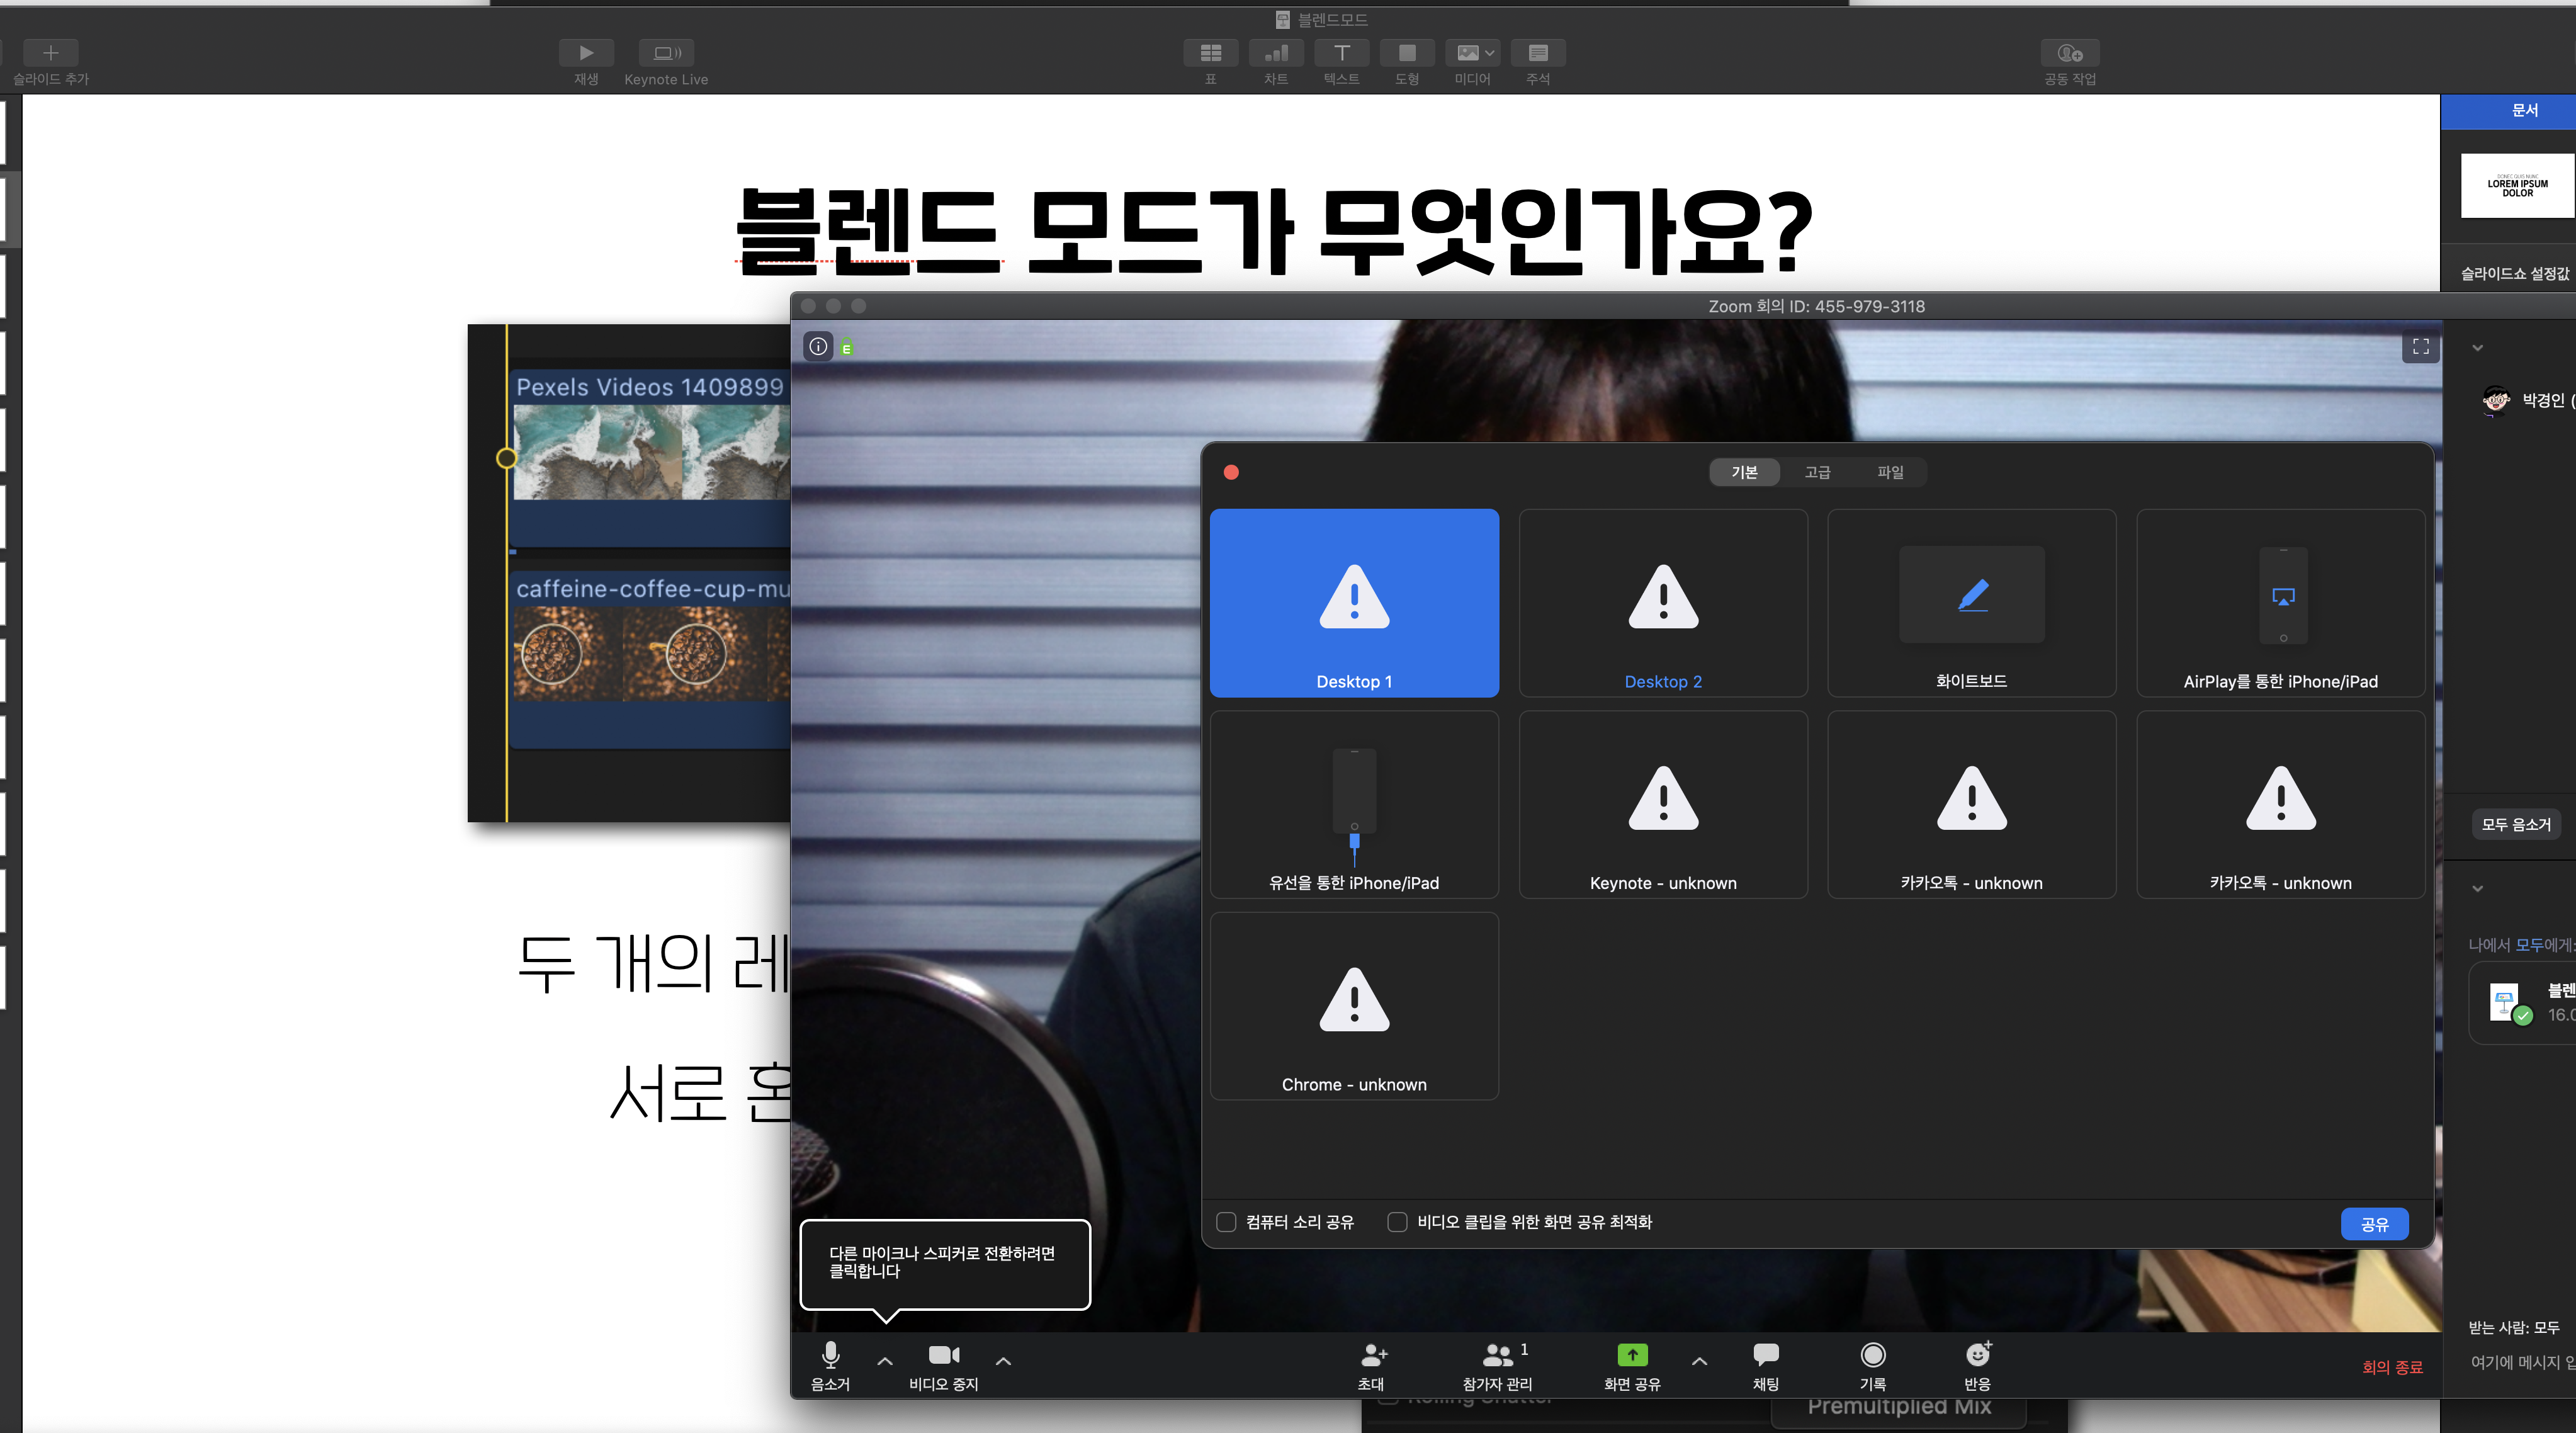Open the 채팅 chat bubble icon
Screen dimensions: 2576x1433
point(1766,1355)
